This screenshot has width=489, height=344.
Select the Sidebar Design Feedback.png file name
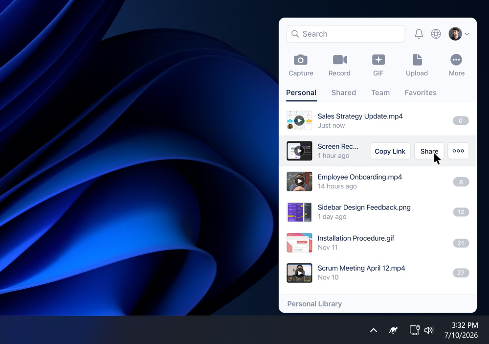coord(364,207)
